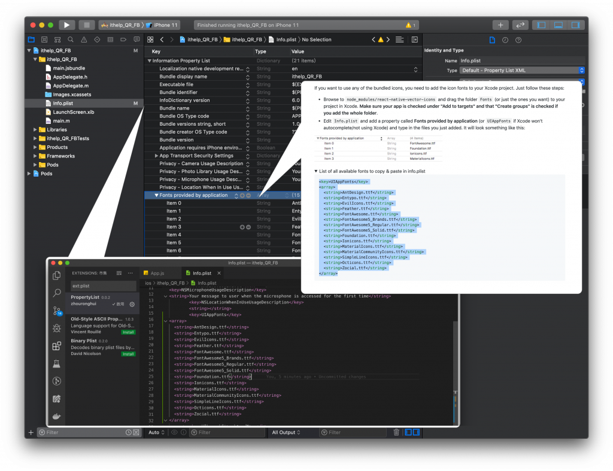Image resolution: width=613 pixels, height=471 pixels.
Task: Stop the running app in Xcode
Action: point(86,25)
